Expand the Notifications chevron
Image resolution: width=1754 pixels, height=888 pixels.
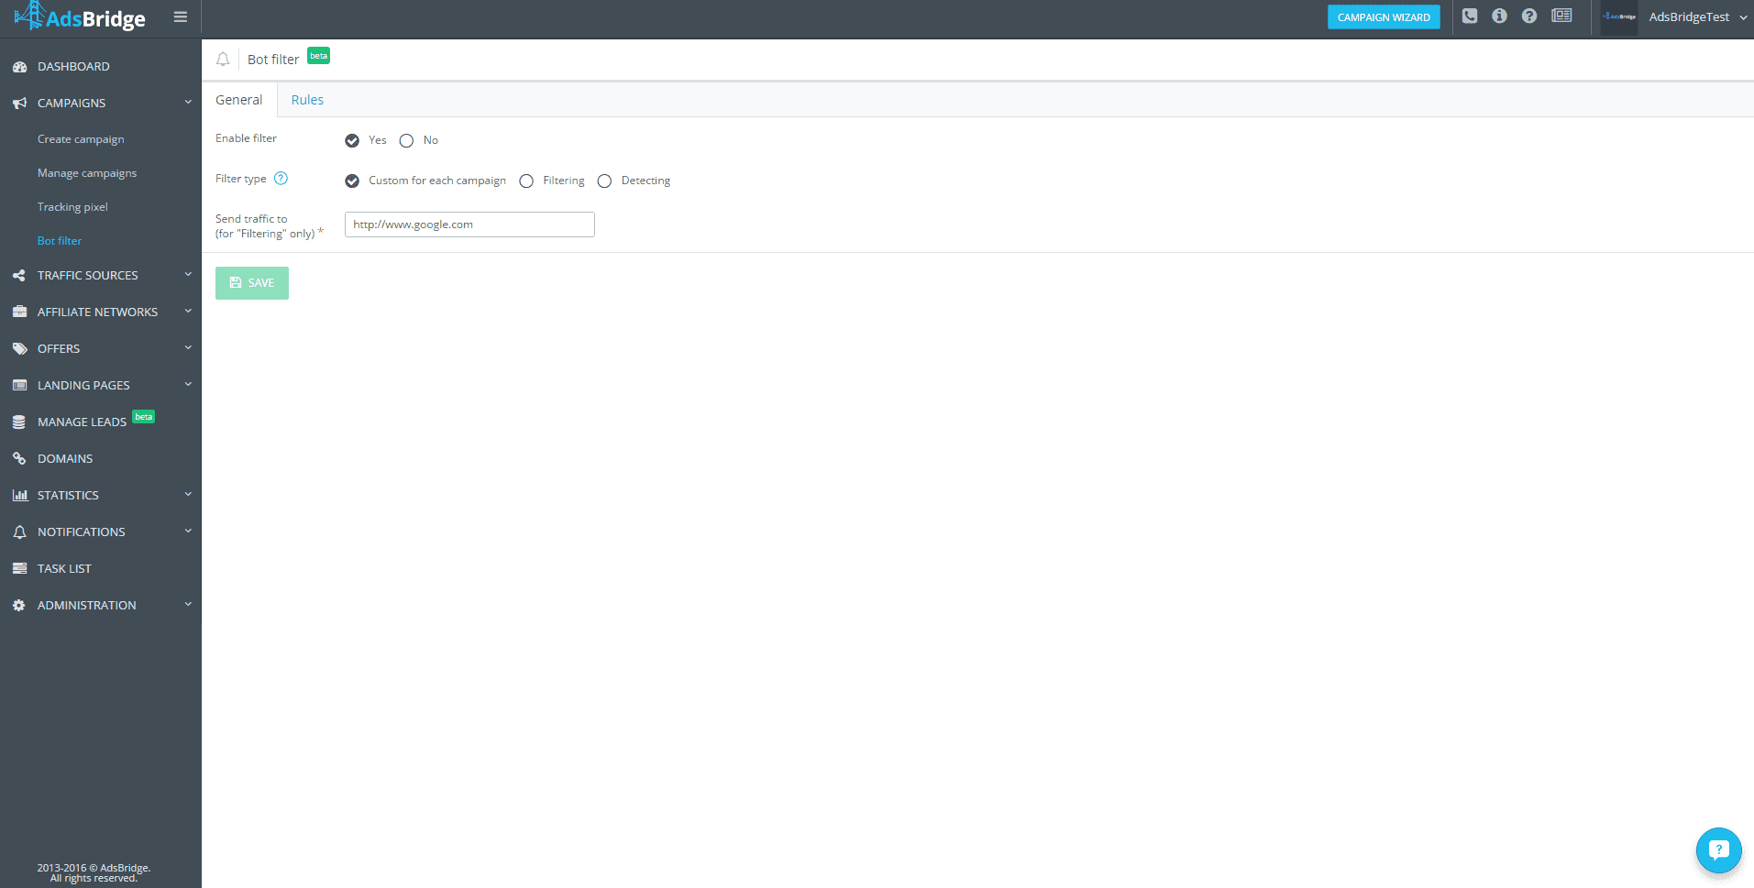pyautogui.click(x=188, y=532)
